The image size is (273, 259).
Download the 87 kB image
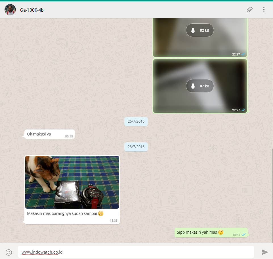click(x=200, y=86)
